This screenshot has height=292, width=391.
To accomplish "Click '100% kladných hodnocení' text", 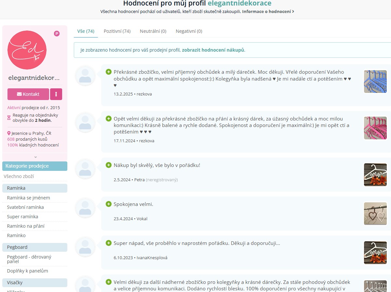I will tap(33, 145).
